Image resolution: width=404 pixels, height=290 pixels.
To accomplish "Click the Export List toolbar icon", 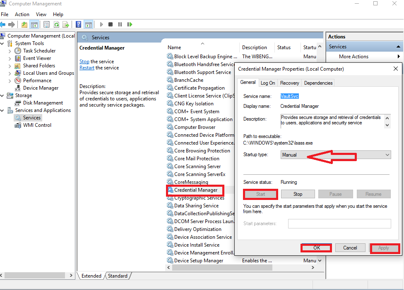I will point(65,24).
